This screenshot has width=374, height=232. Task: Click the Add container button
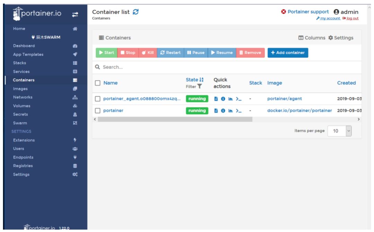[288, 53]
